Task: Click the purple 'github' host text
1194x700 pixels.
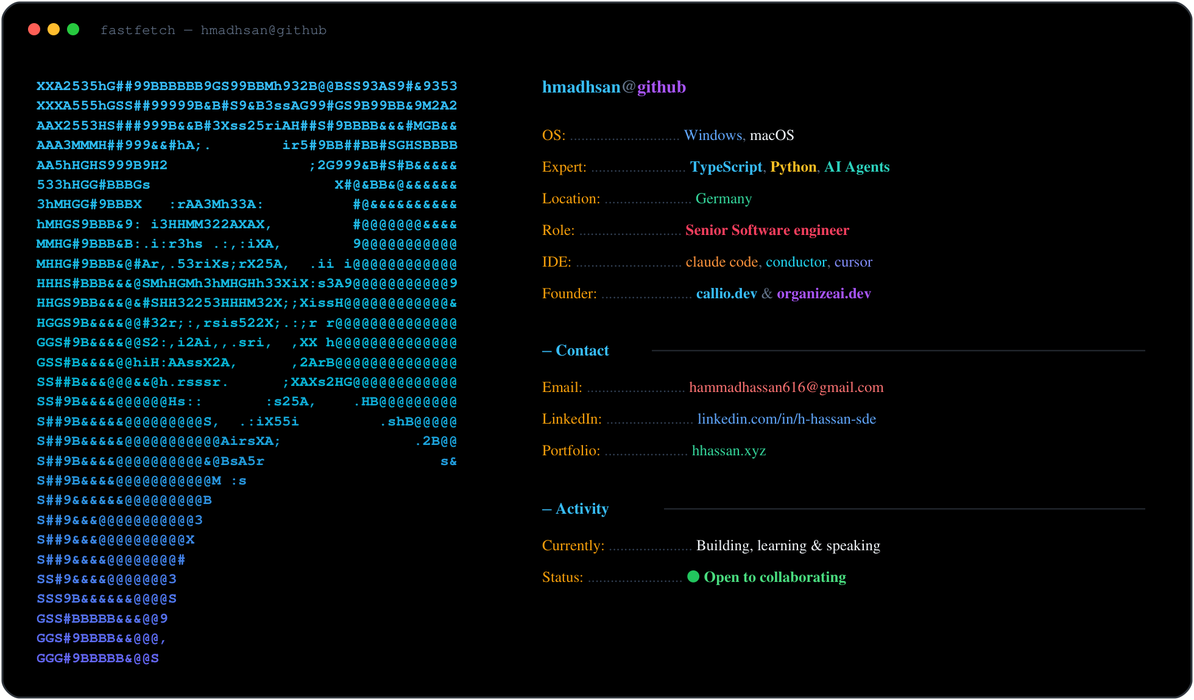Action: point(662,87)
